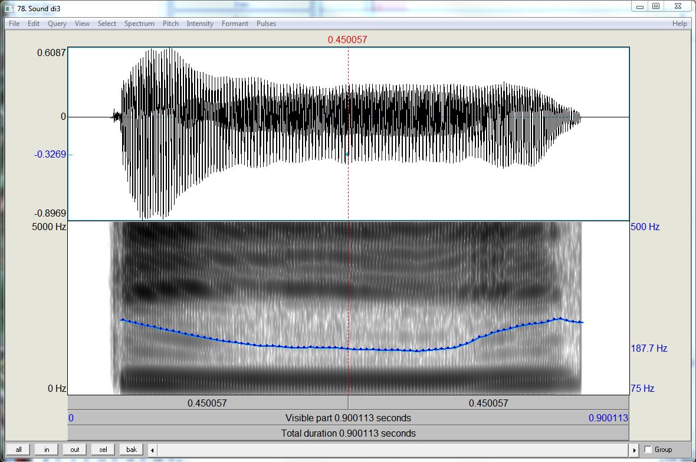This screenshot has height=462, width=696.
Task: Click the blue 0.900113 end time
Action: (x=608, y=418)
